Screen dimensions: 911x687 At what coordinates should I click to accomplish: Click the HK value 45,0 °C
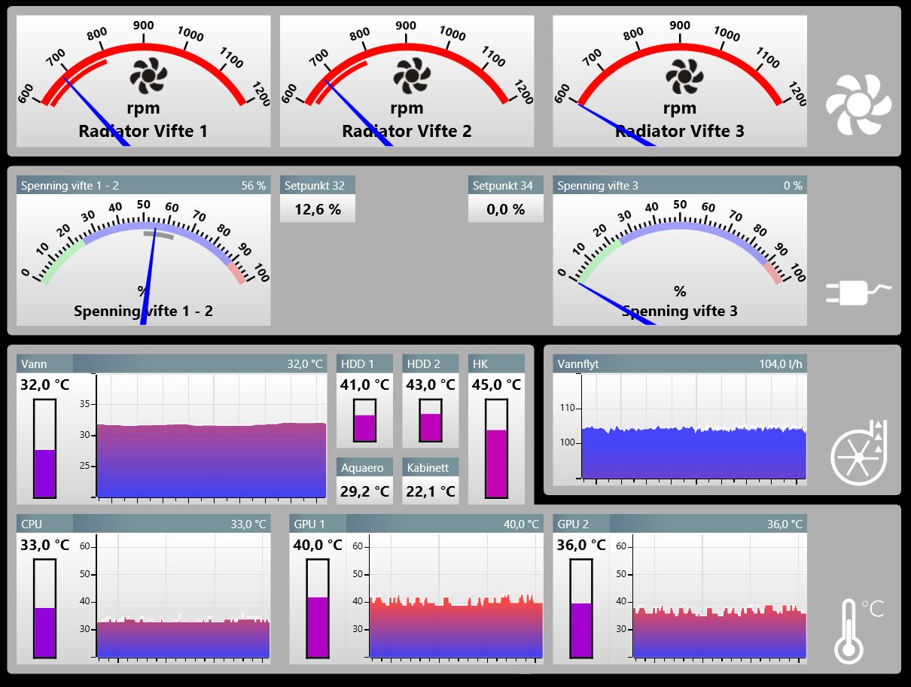click(496, 385)
